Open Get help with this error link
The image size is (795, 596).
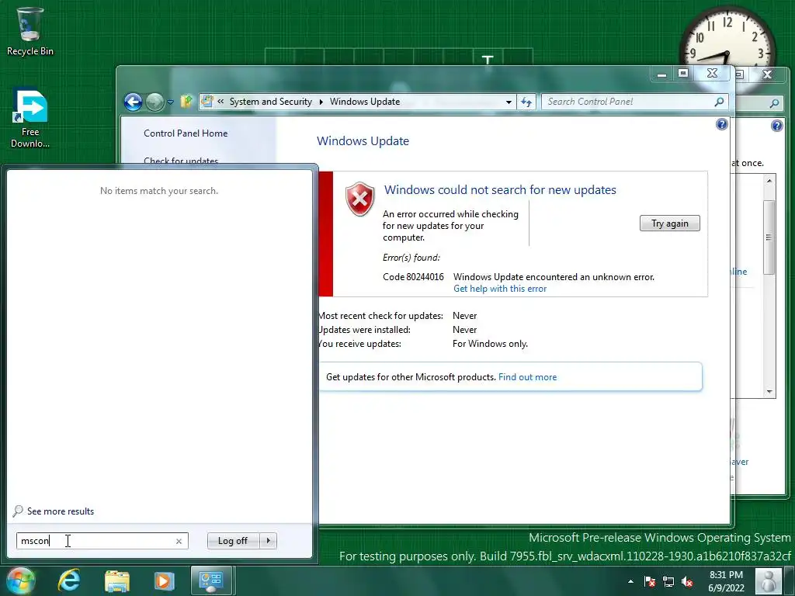pos(500,289)
